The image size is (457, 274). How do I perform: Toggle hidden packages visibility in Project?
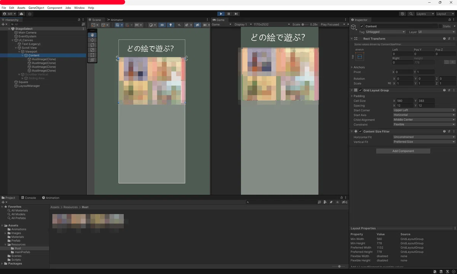pyautogui.click(x=344, y=202)
